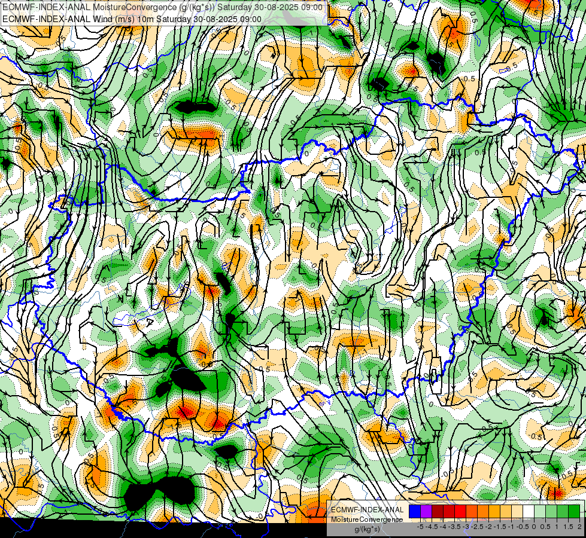Click the light green swatch between 0.5 and 1

click(551, 512)
